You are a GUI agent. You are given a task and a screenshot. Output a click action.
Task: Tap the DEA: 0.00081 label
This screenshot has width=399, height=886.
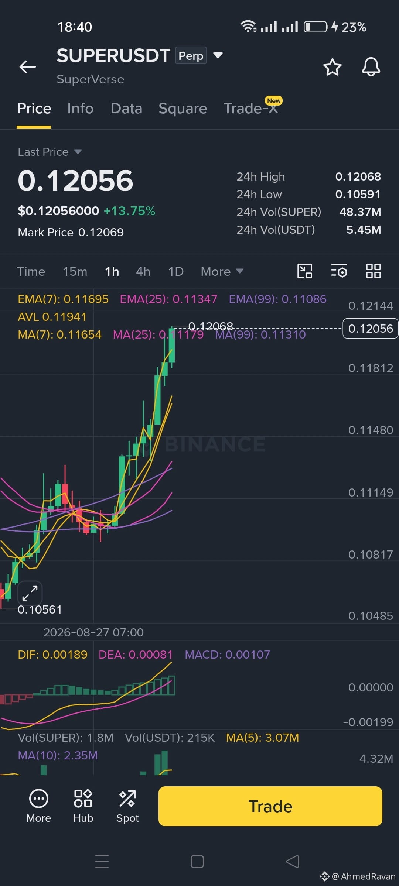136,655
